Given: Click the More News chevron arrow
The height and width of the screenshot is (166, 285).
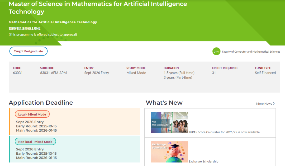Looking at the screenshot, I should [x=274, y=104].
